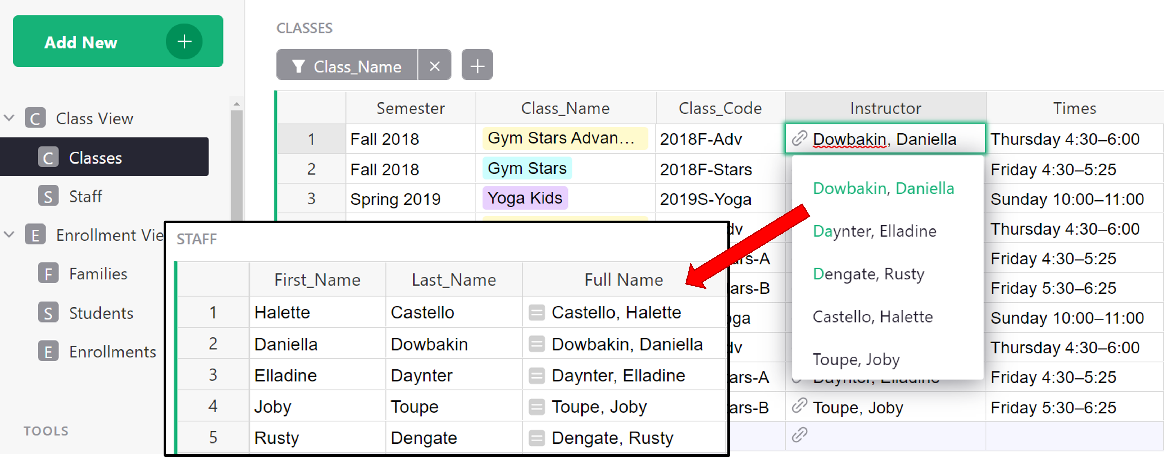The height and width of the screenshot is (457, 1164).
Task: Pick Castello, Halette from the dropdown
Action: (872, 317)
